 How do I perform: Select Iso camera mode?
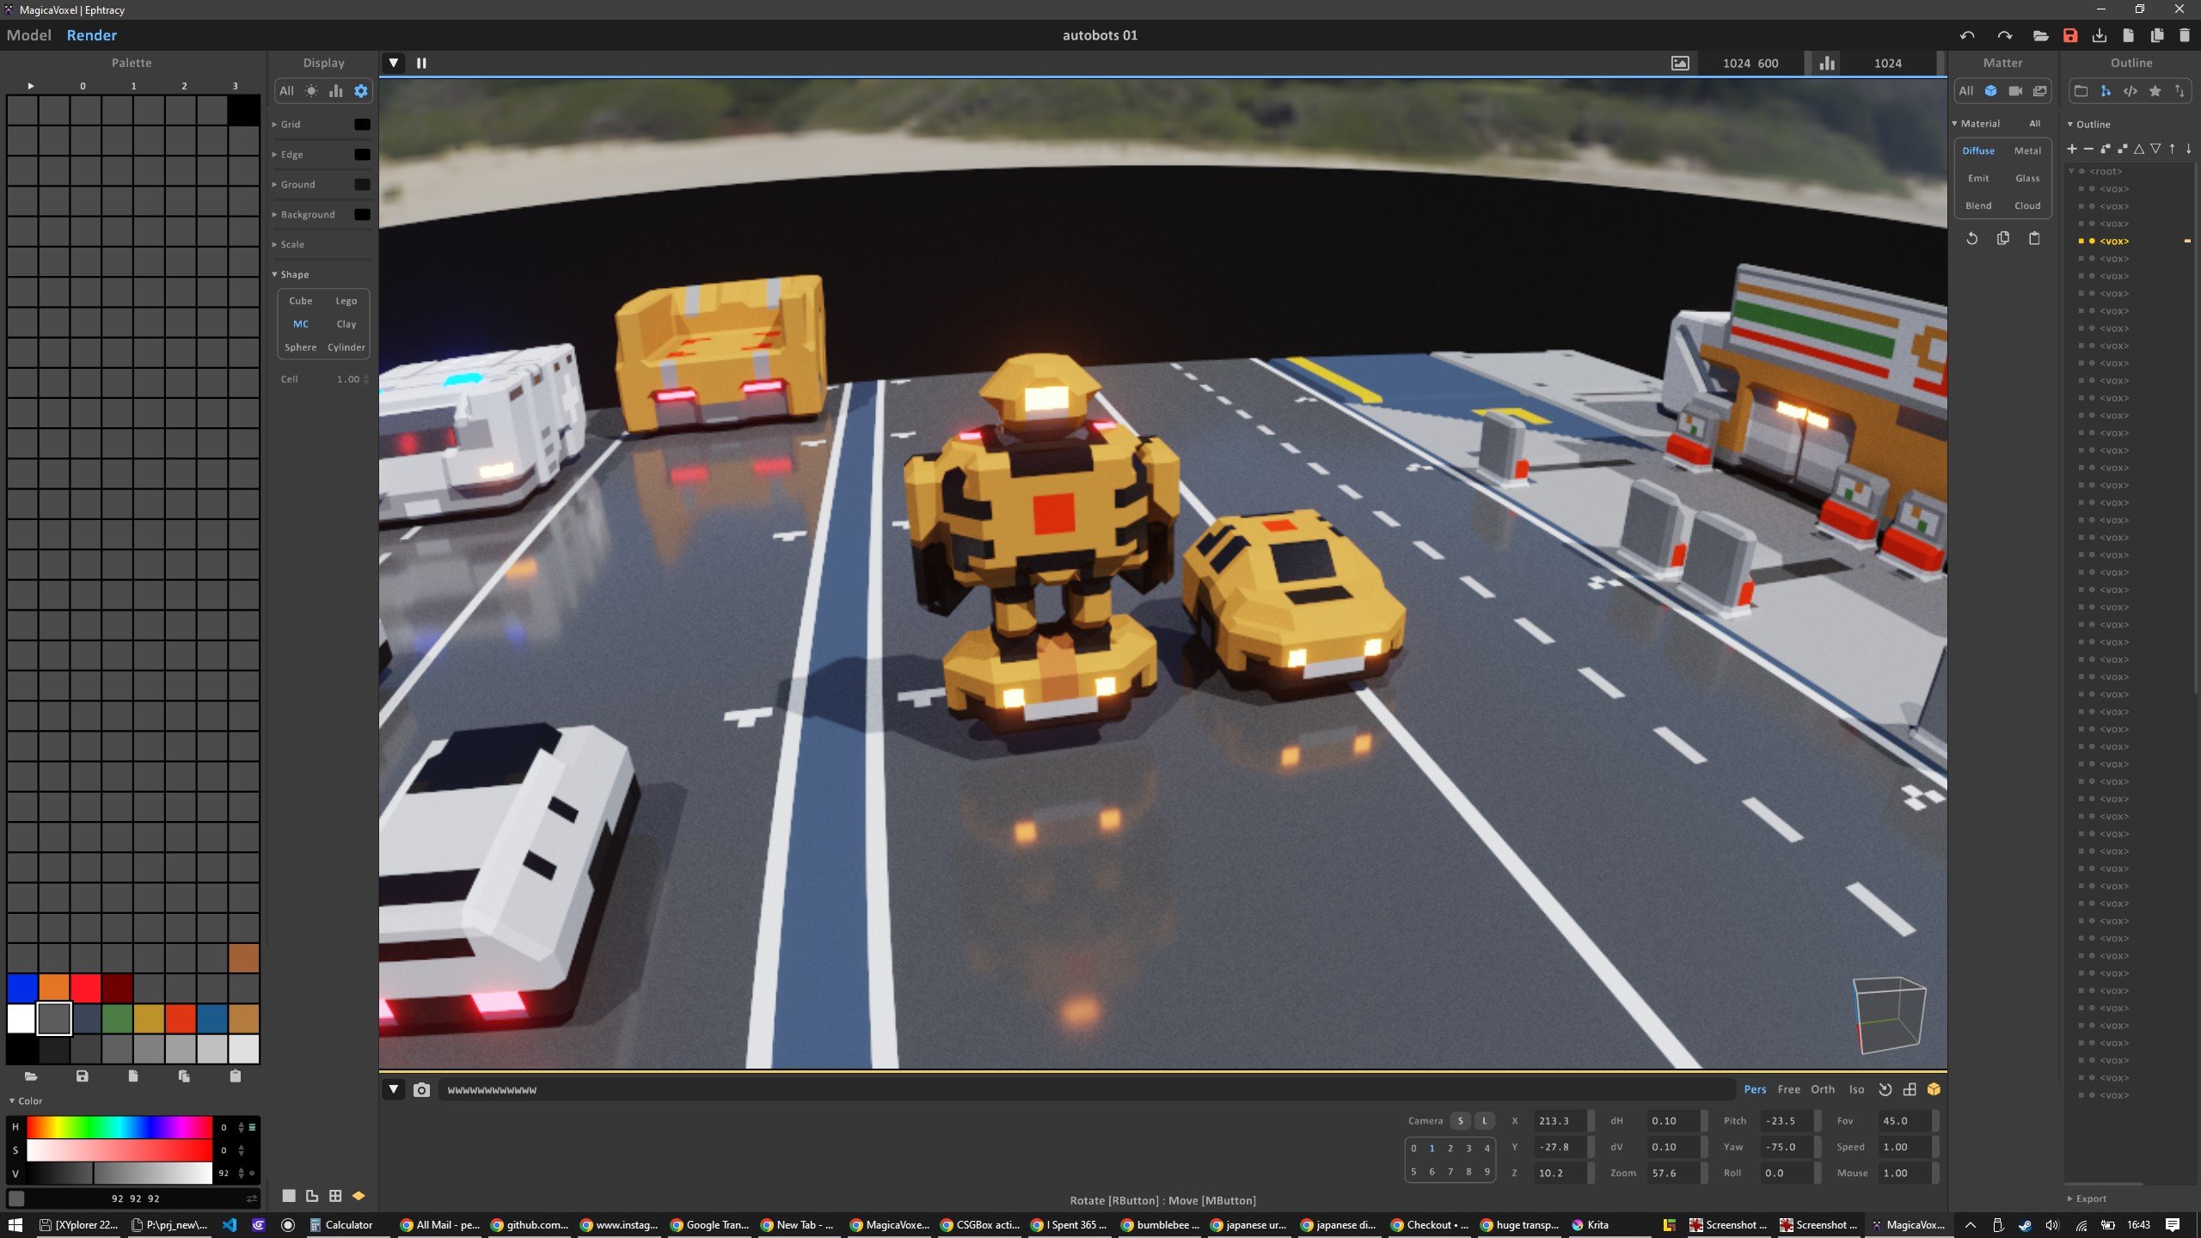click(x=1857, y=1089)
